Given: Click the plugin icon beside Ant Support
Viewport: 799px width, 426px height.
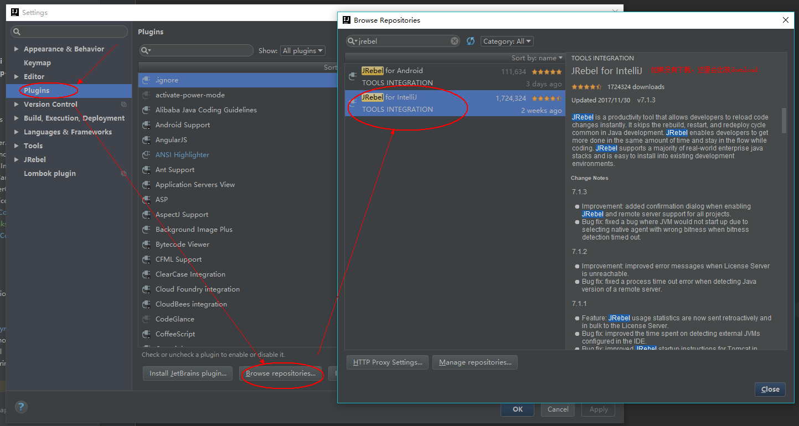Looking at the screenshot, I should [146, 170].
